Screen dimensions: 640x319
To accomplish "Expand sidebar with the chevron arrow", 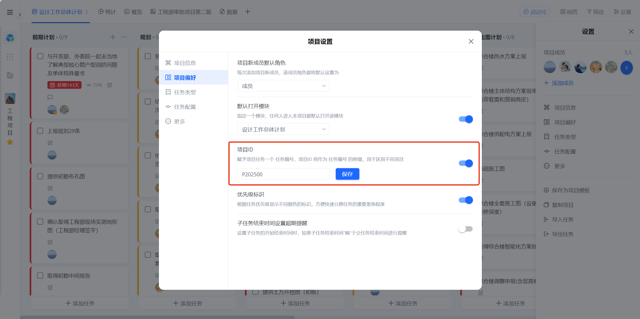I will click(x=20, y=15).
